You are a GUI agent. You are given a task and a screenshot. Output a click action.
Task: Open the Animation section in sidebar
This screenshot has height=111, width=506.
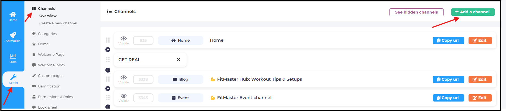coord(13,37)
